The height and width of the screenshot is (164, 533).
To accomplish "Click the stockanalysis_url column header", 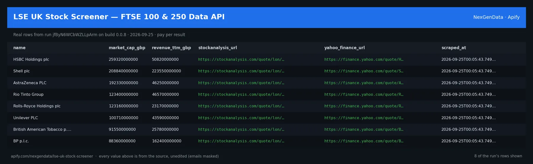I will (x=218, y=48).
